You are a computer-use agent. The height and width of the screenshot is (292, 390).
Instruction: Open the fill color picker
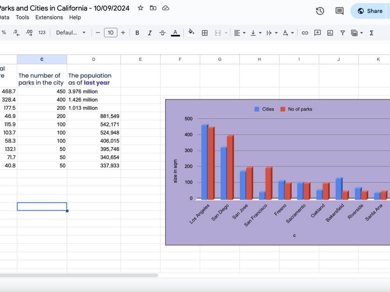(x=191, y=33)
